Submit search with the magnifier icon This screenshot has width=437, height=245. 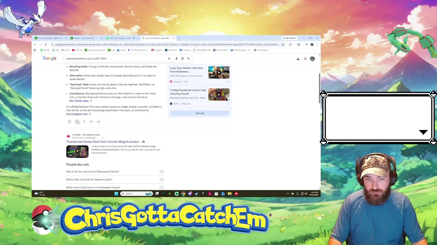(188, 59)
